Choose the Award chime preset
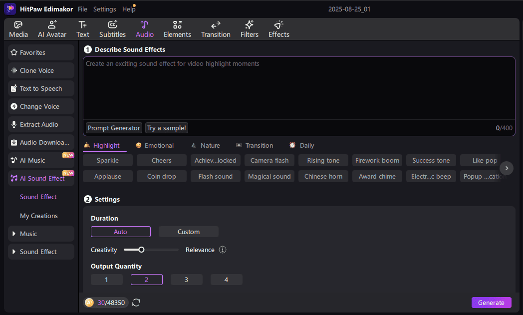This screenshot has height=315, width=523. (377, 177)
